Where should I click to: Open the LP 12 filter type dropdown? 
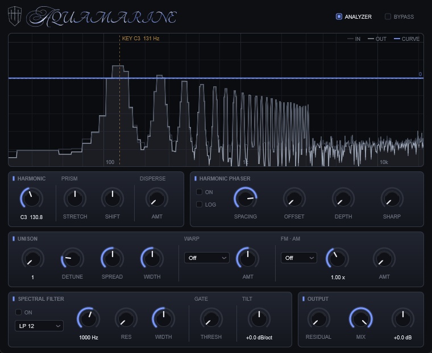[39, 326]
